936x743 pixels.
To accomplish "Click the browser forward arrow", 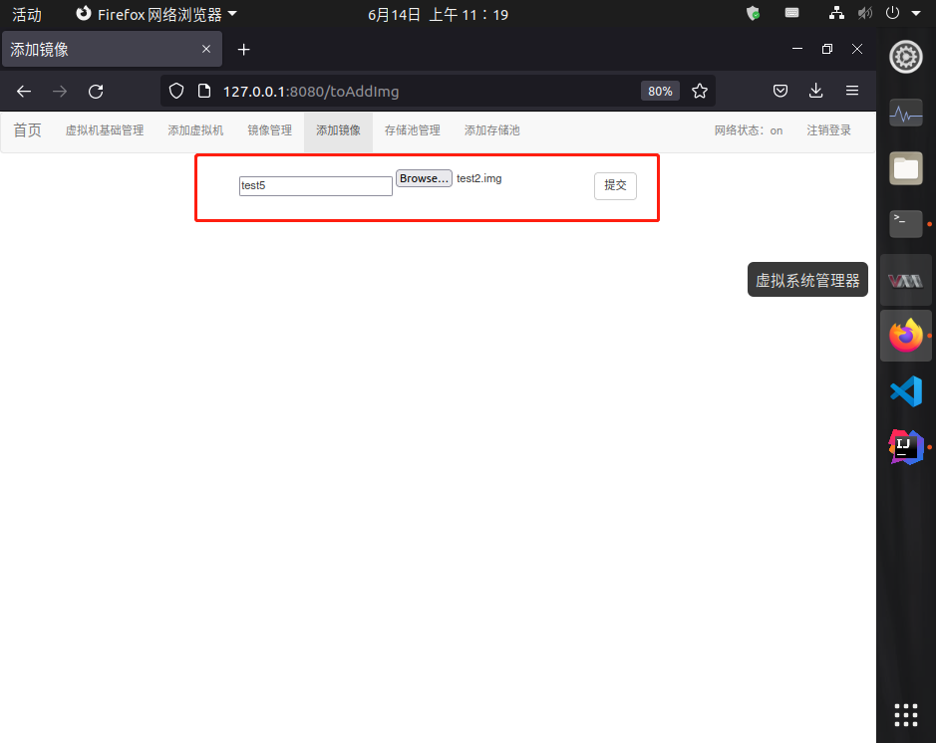I will tap(60, 92).
